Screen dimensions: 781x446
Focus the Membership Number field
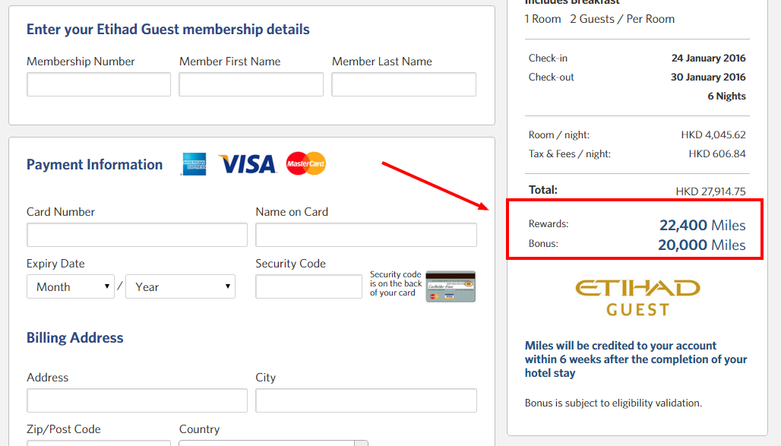click(99, 84)
